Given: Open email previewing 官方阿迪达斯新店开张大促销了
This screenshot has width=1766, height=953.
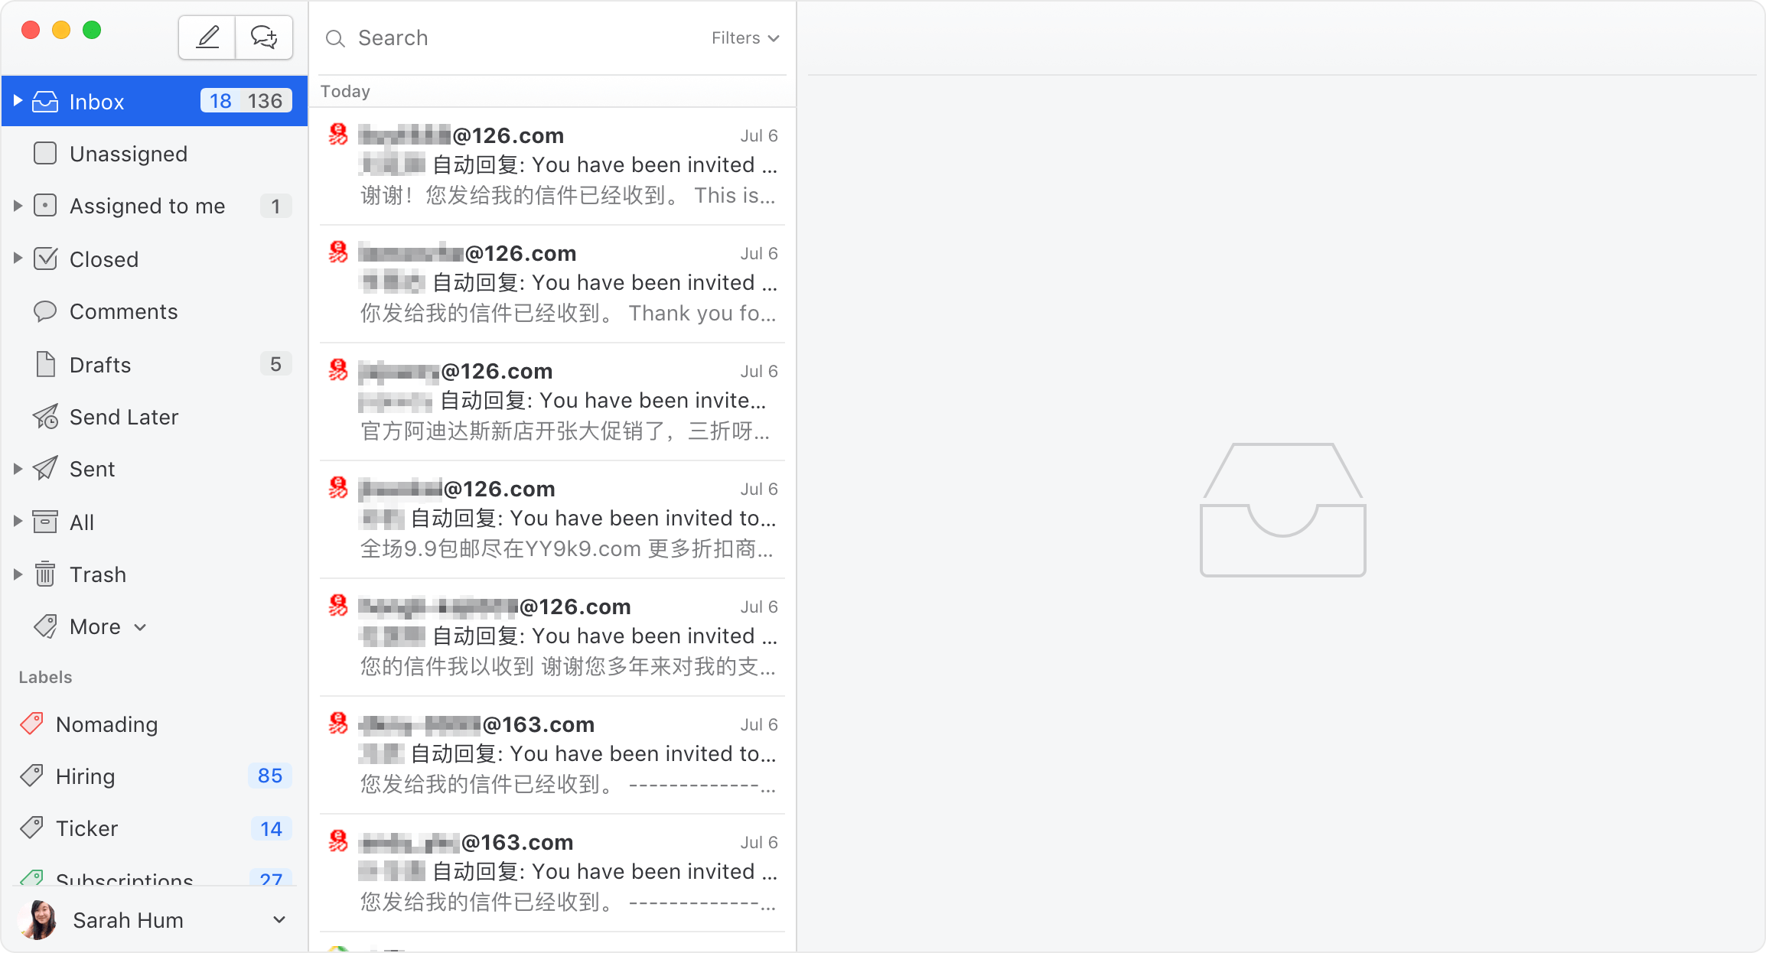Looking at the screenshot, I should pos(552,402).
